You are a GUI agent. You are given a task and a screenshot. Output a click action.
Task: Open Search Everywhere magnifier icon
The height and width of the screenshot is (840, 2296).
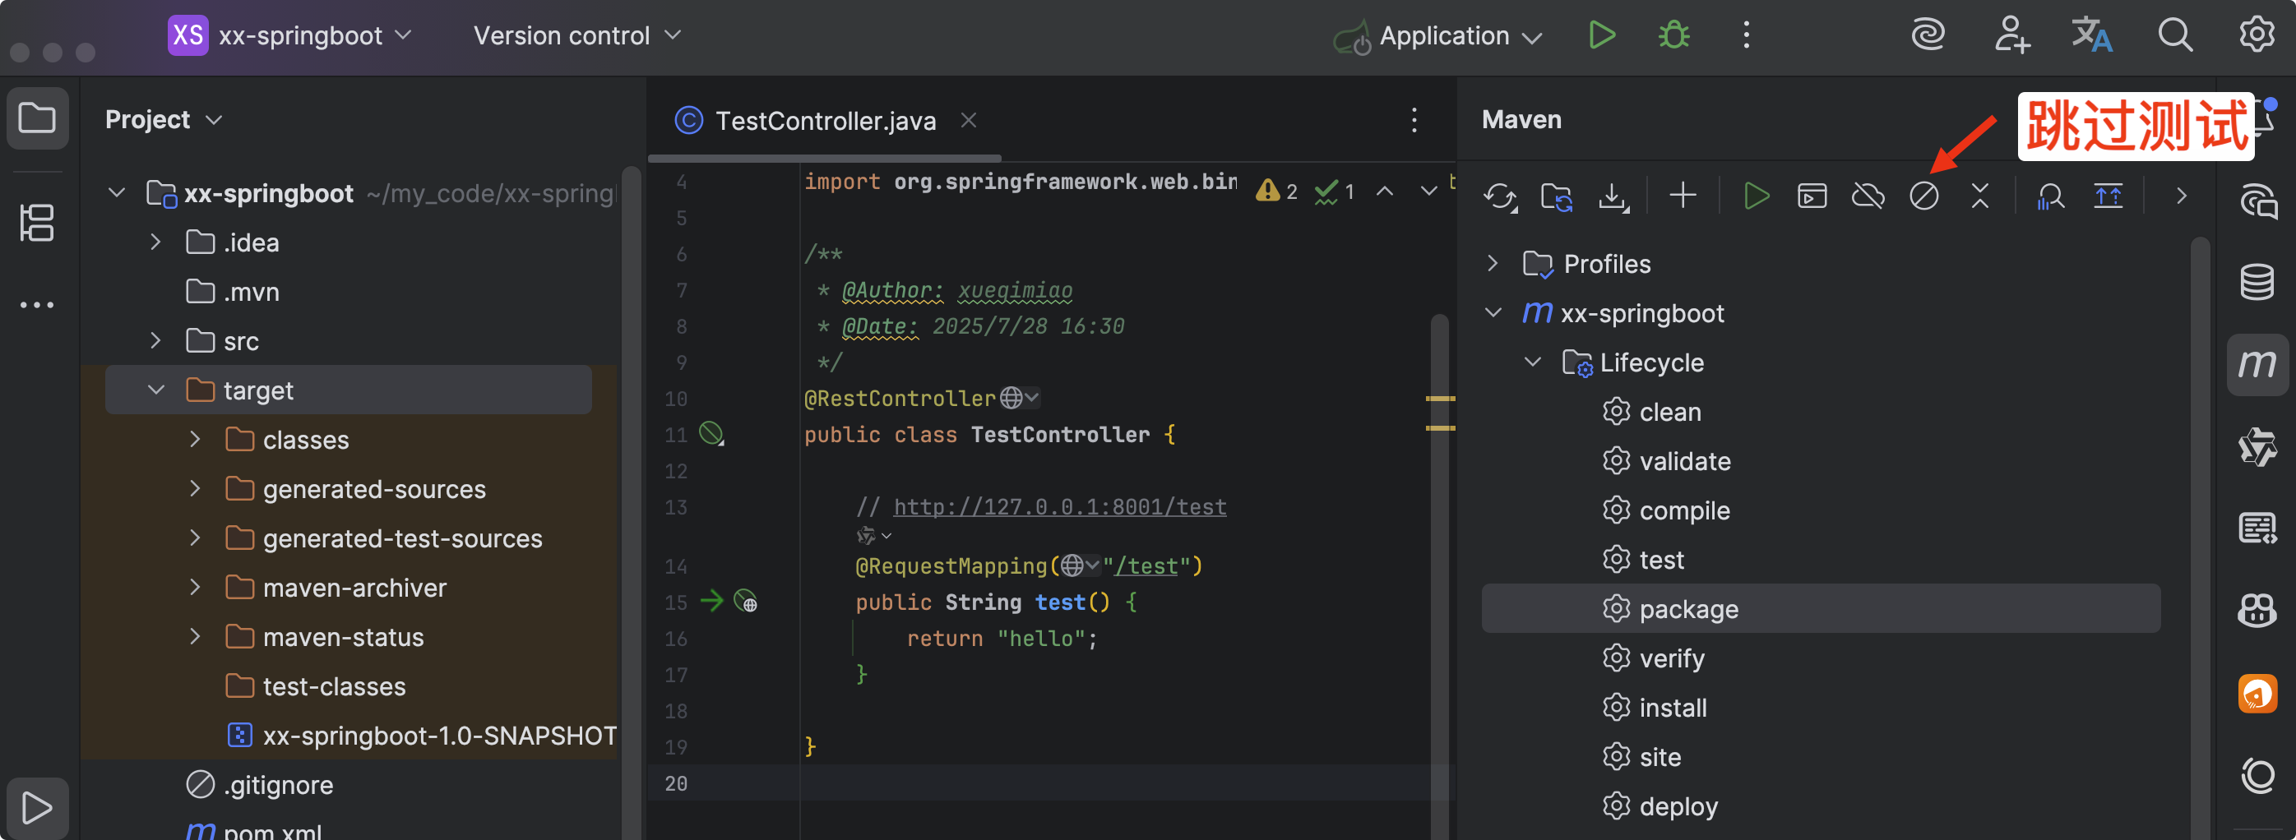pyautogui.click(x=2175, y=35)
